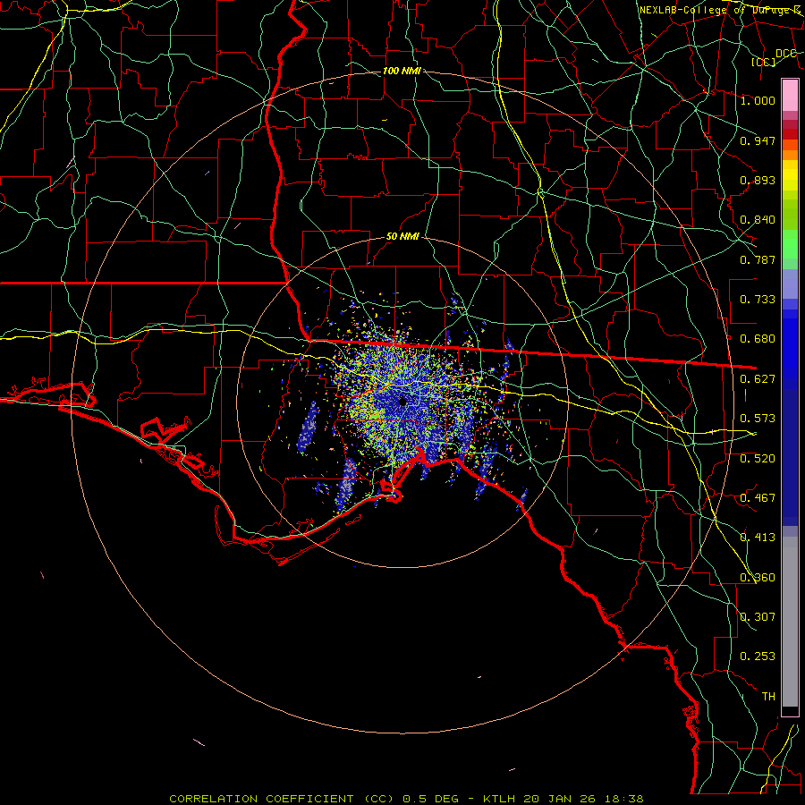Click the black radar site dot
This screenshot has height=805, width=805.
click(403, 402)
